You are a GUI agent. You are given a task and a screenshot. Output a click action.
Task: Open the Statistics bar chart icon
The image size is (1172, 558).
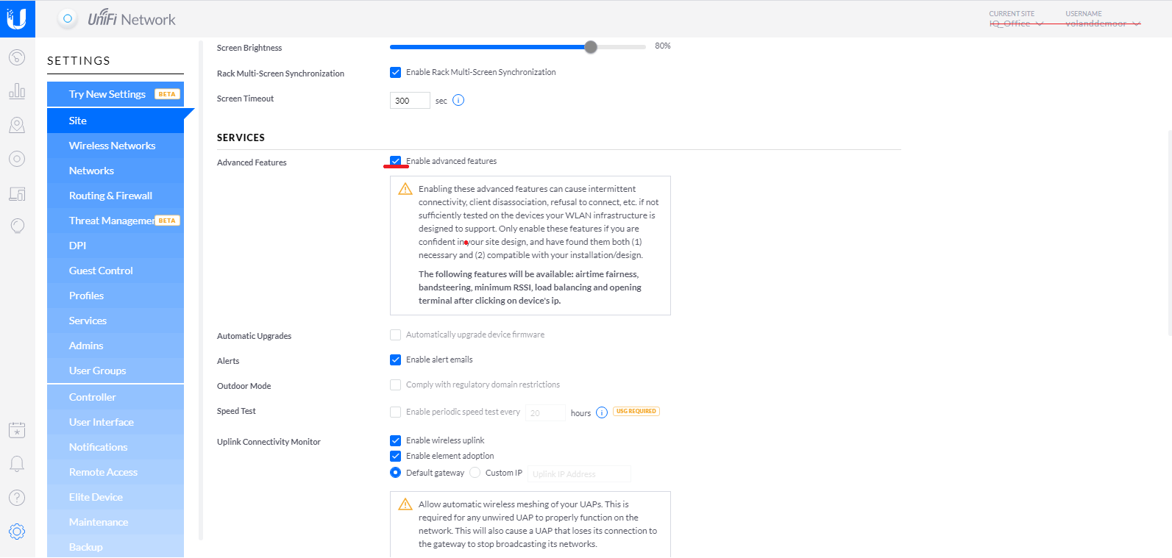[x=17, y=91]
